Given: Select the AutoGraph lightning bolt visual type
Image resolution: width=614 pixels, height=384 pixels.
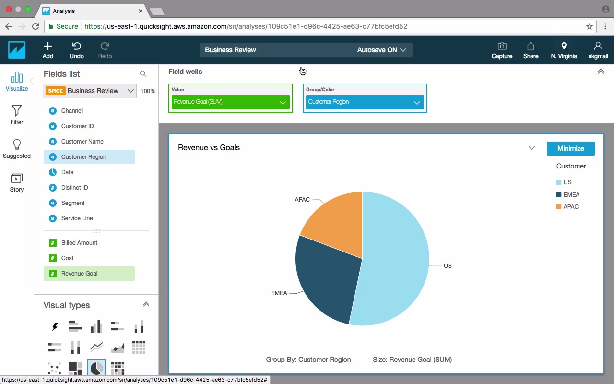Looking at the screenshot, I should [55, 327].
